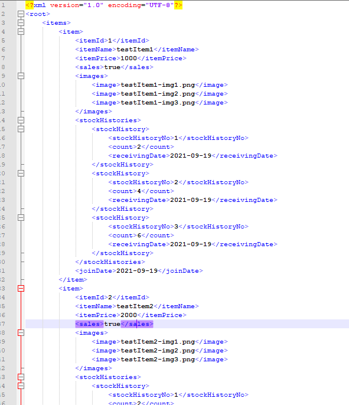
Task: Click the highlighted closing sales tag
Action: pyautogui.click(x=137, y=324)
